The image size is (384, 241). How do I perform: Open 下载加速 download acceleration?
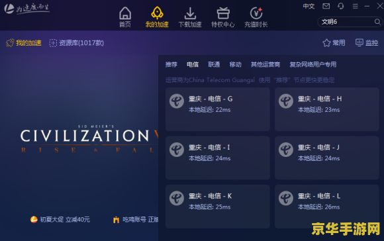pyautogui.click(x=190, y=17)
